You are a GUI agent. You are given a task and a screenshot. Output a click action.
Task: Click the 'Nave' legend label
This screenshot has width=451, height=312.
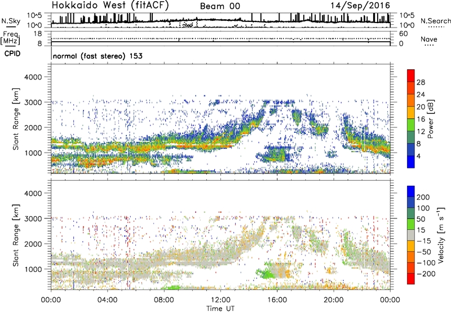click(429, 39)
